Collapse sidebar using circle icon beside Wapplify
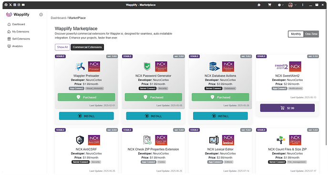Image resolution: width=329 pixels, height=175 pixels. 41,14
